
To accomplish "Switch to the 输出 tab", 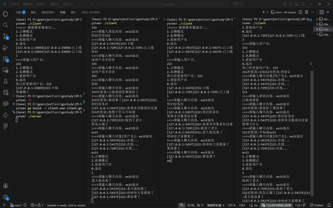I will (33, 12).
